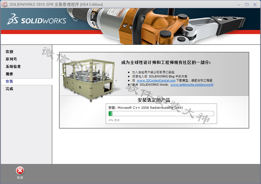Open the www.3DContentCentral.com link
Viewport: 261px width, 184px height.
156,80
